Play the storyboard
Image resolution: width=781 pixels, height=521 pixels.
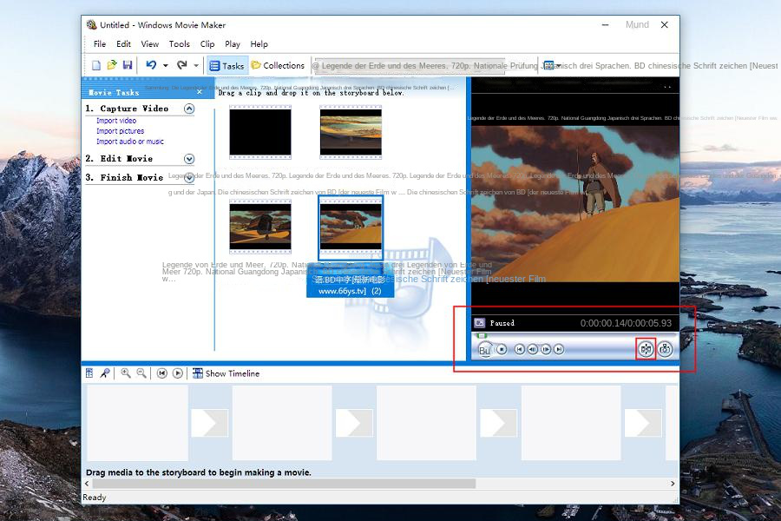[x=178, y=373]
